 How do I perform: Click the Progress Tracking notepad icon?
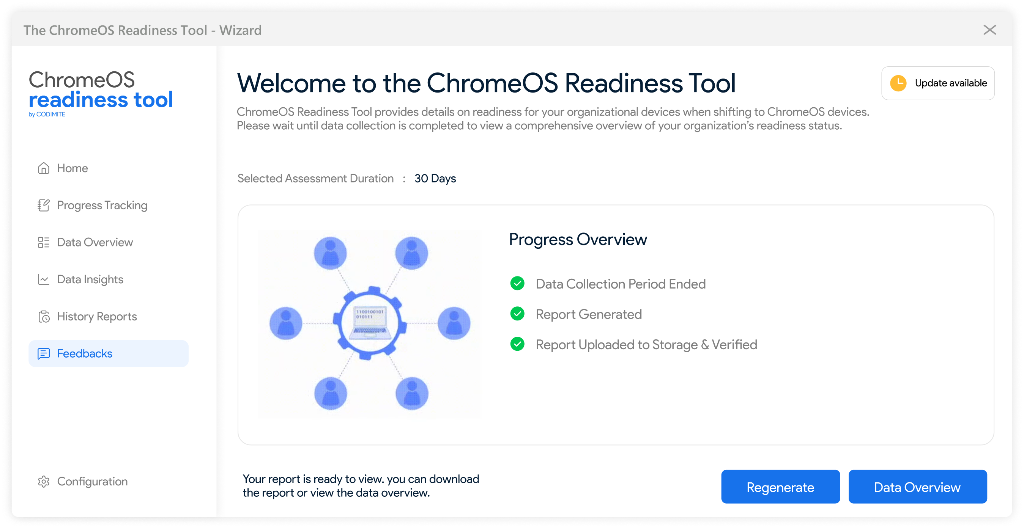coord(43,205)
